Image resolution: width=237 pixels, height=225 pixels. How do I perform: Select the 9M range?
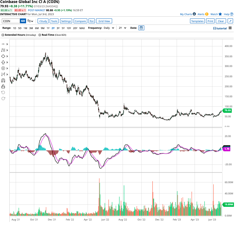pos(42,28)
